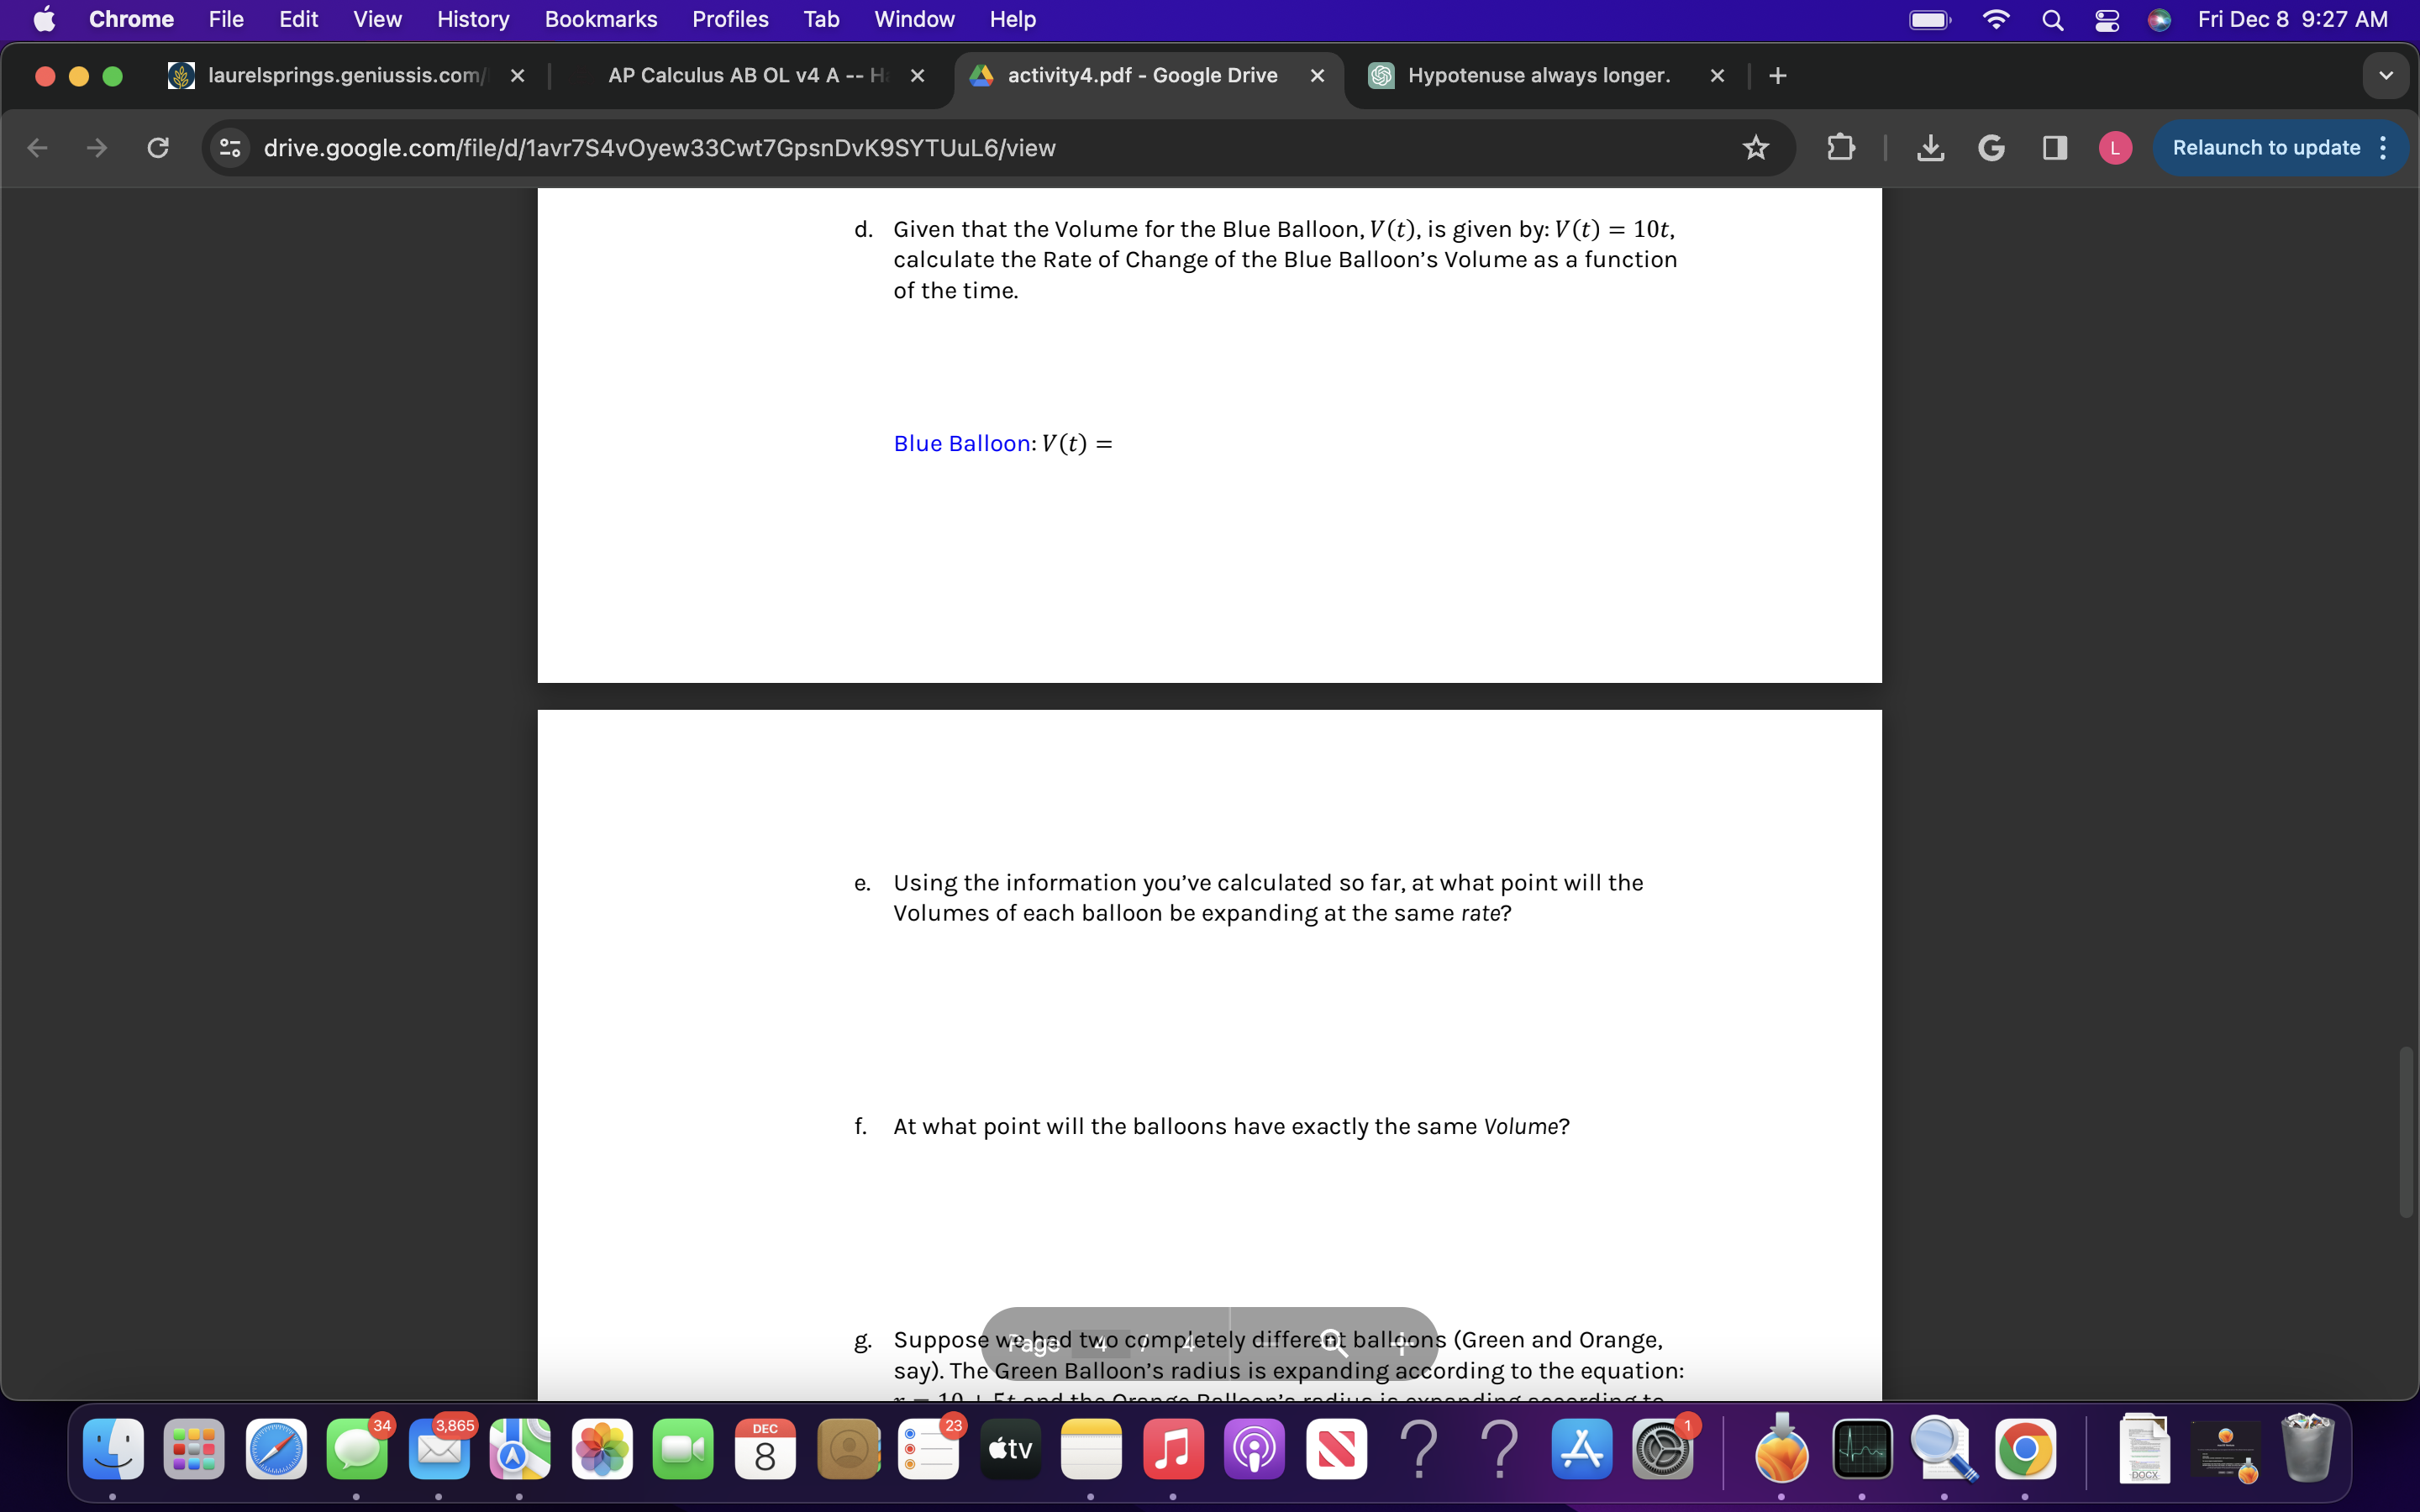
Task: Navigate back with the back arrow
Action: coord(37,147)
